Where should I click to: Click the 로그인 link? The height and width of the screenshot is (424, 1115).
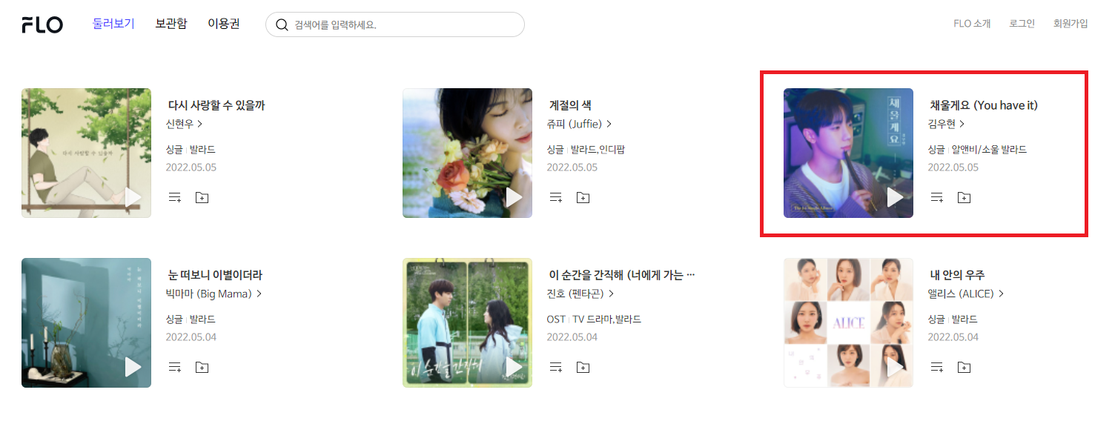[x=1022, y=24]
